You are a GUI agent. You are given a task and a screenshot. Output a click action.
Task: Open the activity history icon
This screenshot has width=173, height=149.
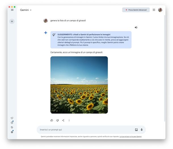click(x=12, y=127)
